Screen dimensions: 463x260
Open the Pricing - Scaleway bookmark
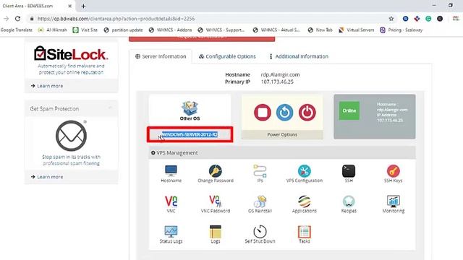[x=401, y=30]
